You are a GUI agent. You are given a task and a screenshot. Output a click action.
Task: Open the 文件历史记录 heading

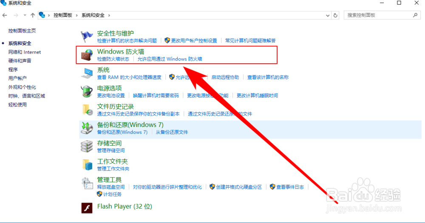point(116,107)
